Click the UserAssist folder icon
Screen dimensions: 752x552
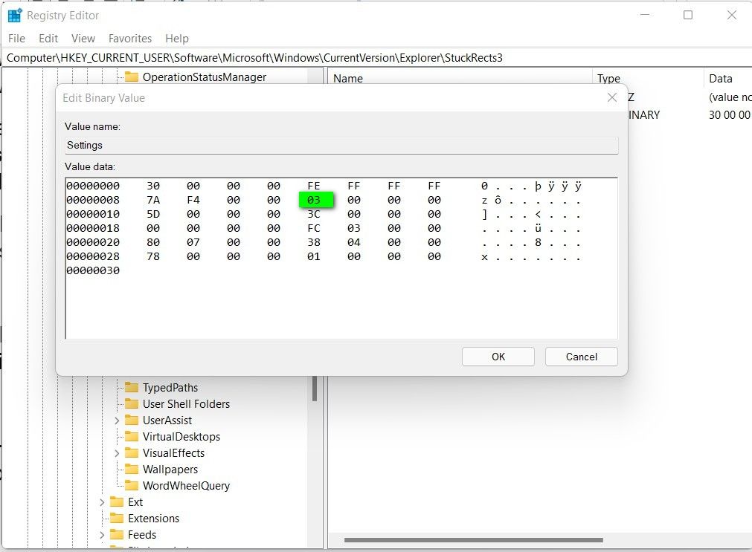click(133, 420)
